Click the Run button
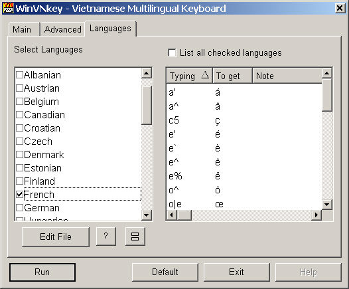349x289 pixels. click(42, 272)
